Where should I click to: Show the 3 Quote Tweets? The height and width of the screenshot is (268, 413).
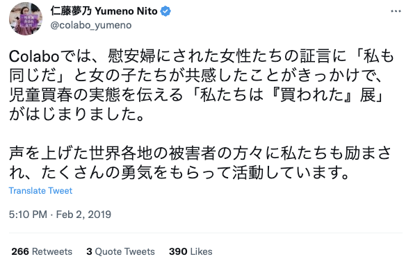[120, 251]
